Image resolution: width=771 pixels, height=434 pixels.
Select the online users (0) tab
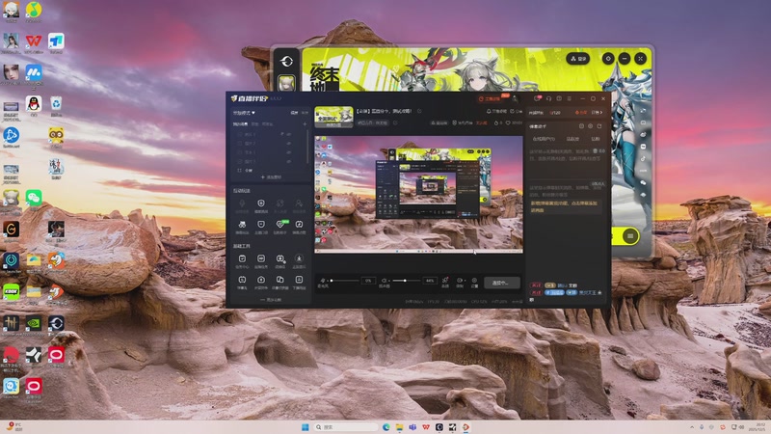tap(544, 139)
